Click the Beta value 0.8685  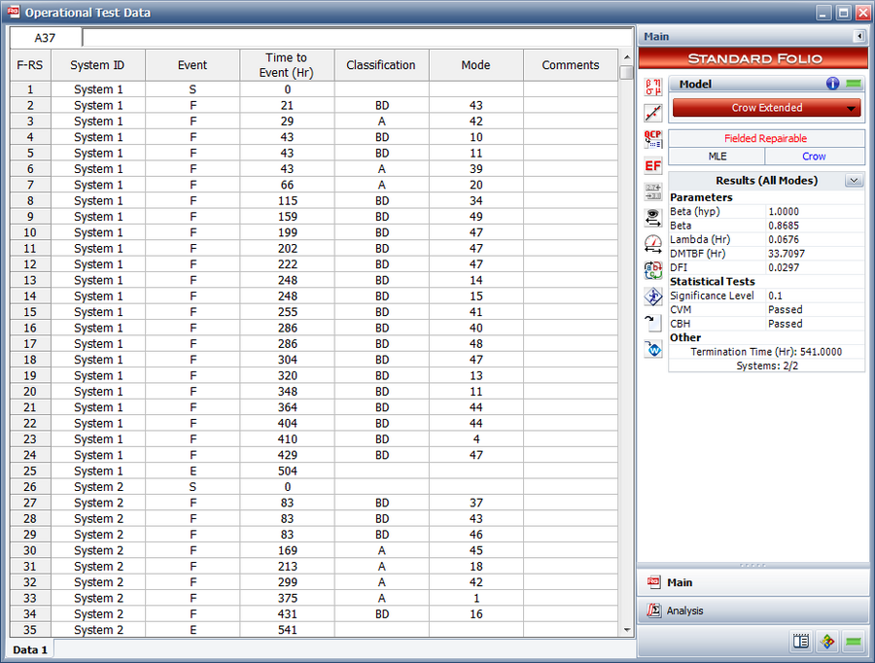(784, 226)
